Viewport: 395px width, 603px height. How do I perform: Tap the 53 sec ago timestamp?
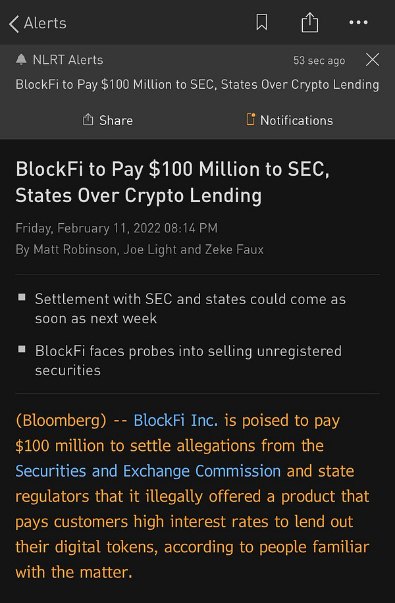point(319,61)
